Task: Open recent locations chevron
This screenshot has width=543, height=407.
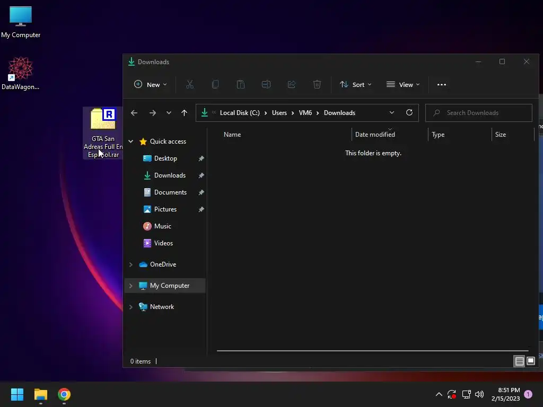Action: 169,113
